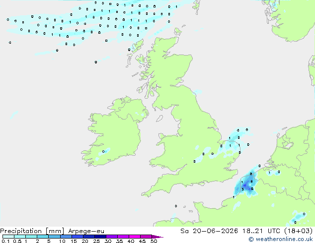Click the '18..21 UTC' time range text

(261, 231)
